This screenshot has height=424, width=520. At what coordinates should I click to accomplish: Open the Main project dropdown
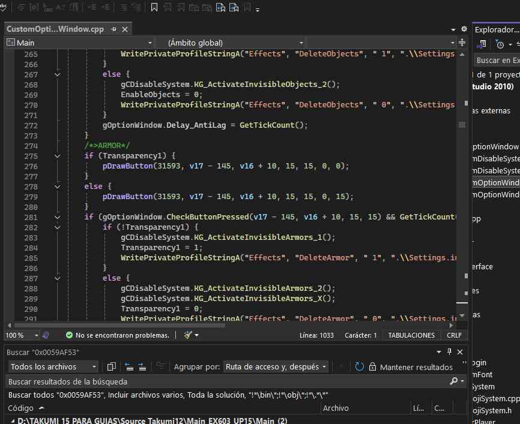pyautogui.click(x=80, y=43)
